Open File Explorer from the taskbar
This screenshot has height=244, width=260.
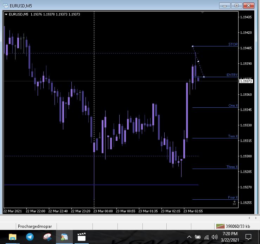(x=12, y=237)
